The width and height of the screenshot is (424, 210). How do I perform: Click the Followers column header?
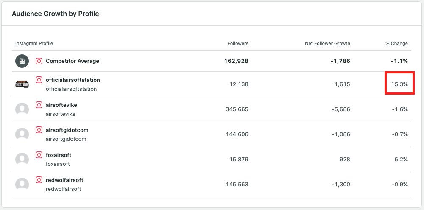[238, 43]
